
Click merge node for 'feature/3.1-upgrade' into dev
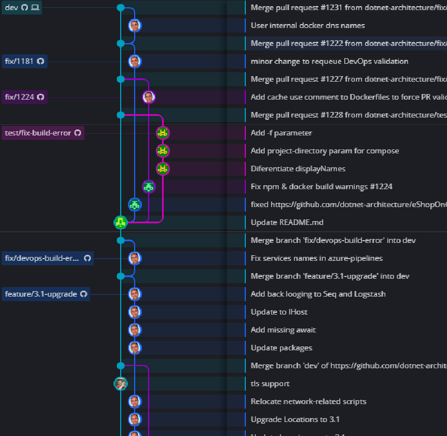[x=121, y=276]
